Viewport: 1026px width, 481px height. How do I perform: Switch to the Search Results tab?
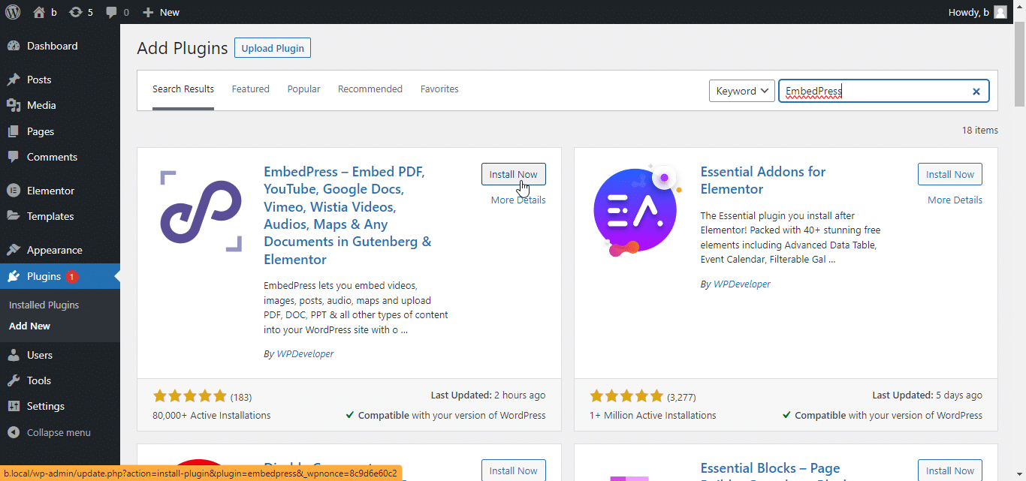coord(183,89)
